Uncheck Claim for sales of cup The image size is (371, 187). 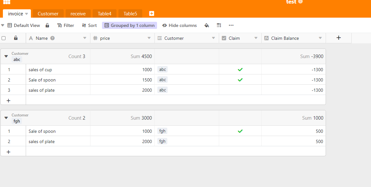click(x=240, y=70)
